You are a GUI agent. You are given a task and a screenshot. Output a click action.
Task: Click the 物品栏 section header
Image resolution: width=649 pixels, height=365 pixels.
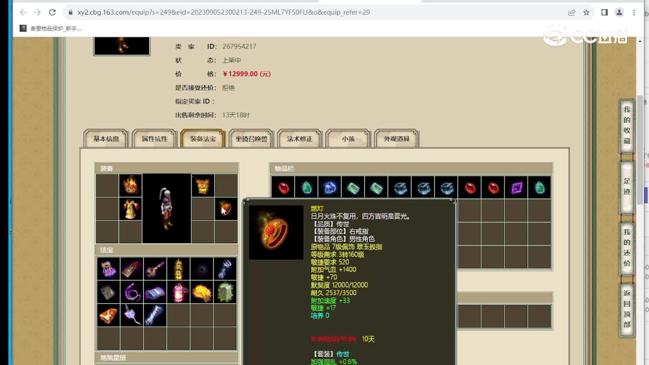pos(411,168)
